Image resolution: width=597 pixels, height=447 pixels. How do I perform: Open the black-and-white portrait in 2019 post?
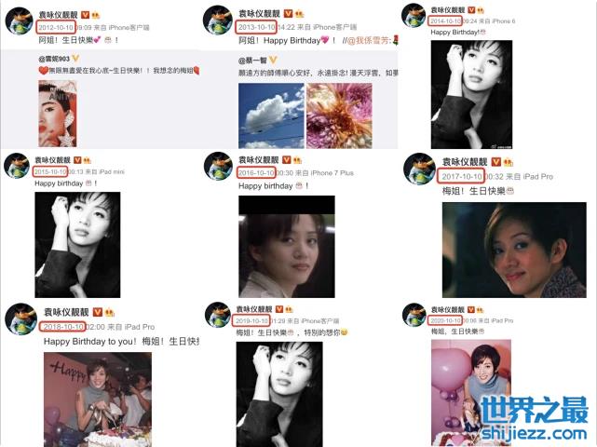pyautogui.click(x=279, y=394)
